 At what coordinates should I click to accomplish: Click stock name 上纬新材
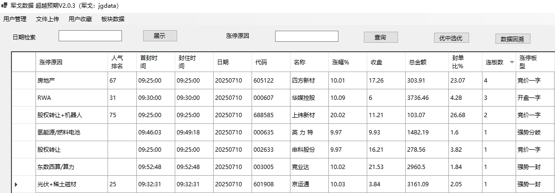tap(309, 115)
